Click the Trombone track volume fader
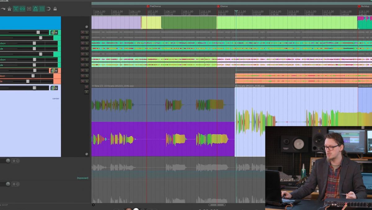Screen dimensions: 372x210 [x=34, y=43]
